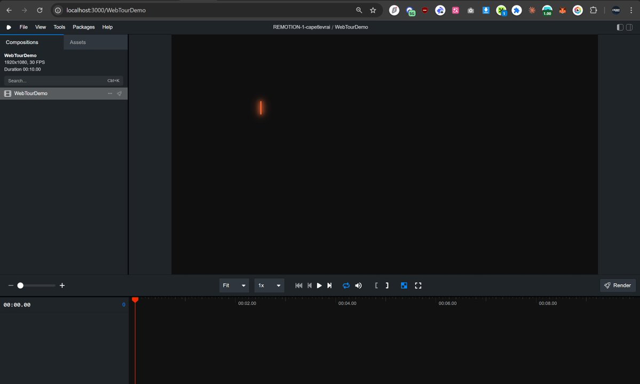640x384 pixels.
Task: Toggle the left sidebar panel
Action: [x=620, y=27]
